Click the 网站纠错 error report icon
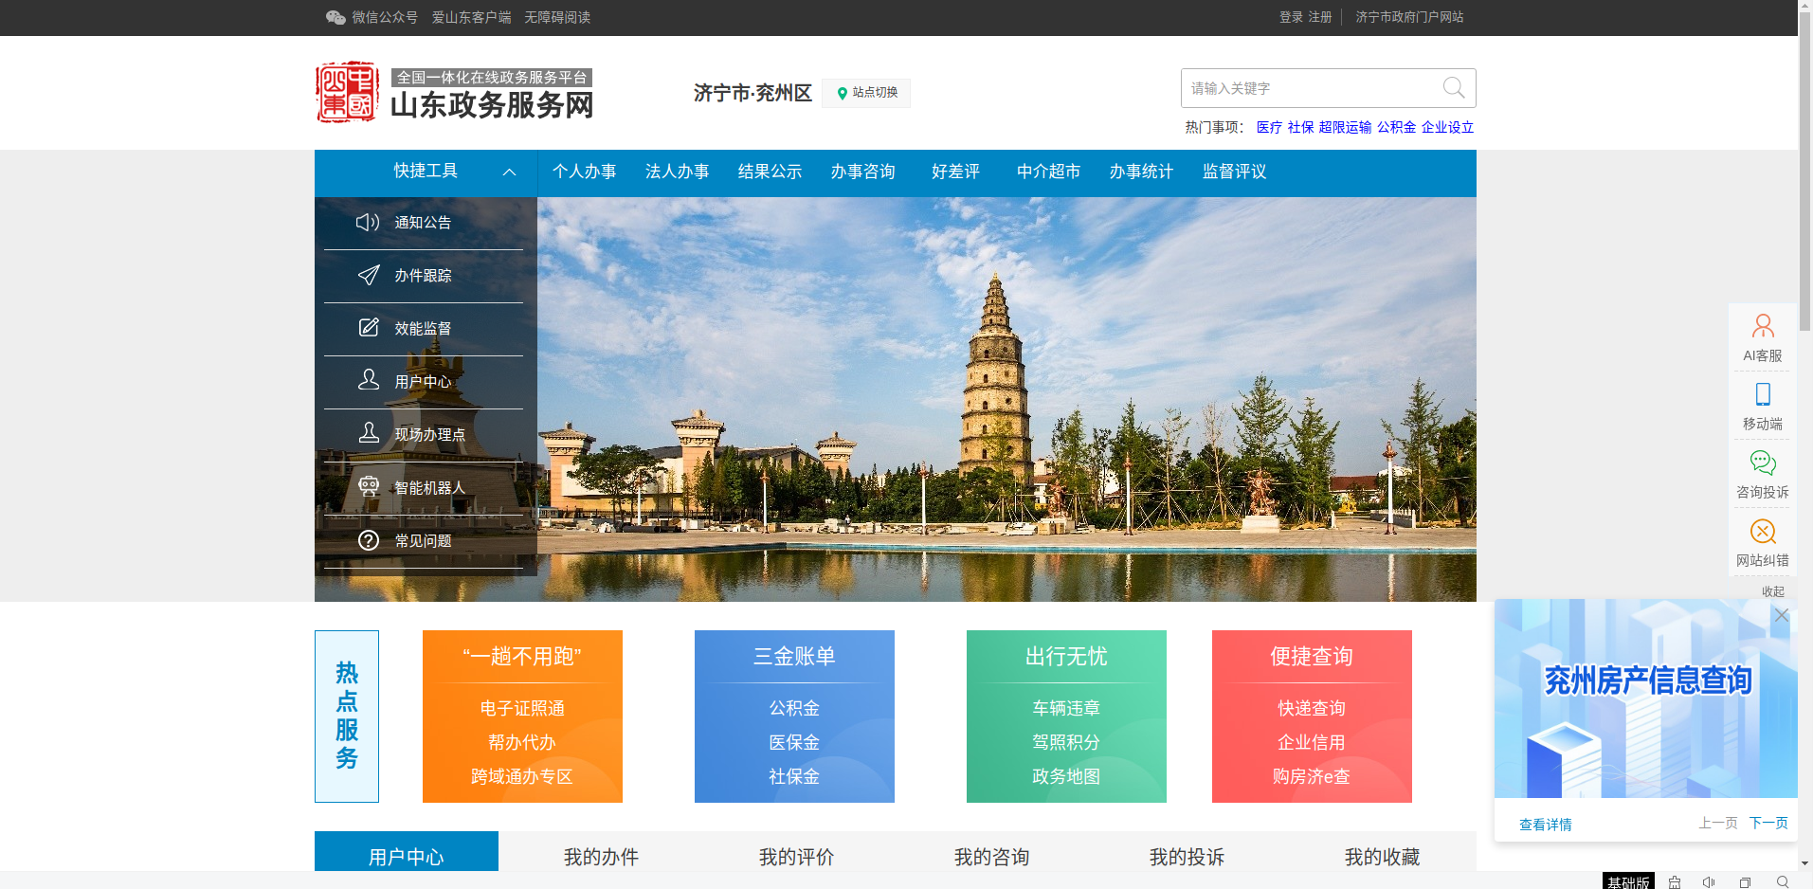The image size is (1813, 889). [1762, 532]
